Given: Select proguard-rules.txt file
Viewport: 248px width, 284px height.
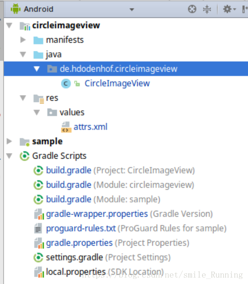Looking at the screenshot, I should click(x=130, y=228).
